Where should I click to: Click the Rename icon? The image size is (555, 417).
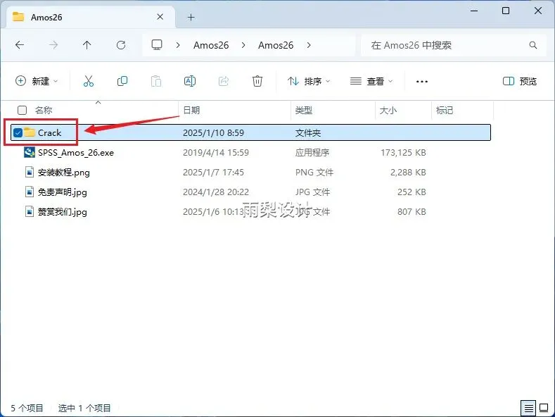(190, 81)
